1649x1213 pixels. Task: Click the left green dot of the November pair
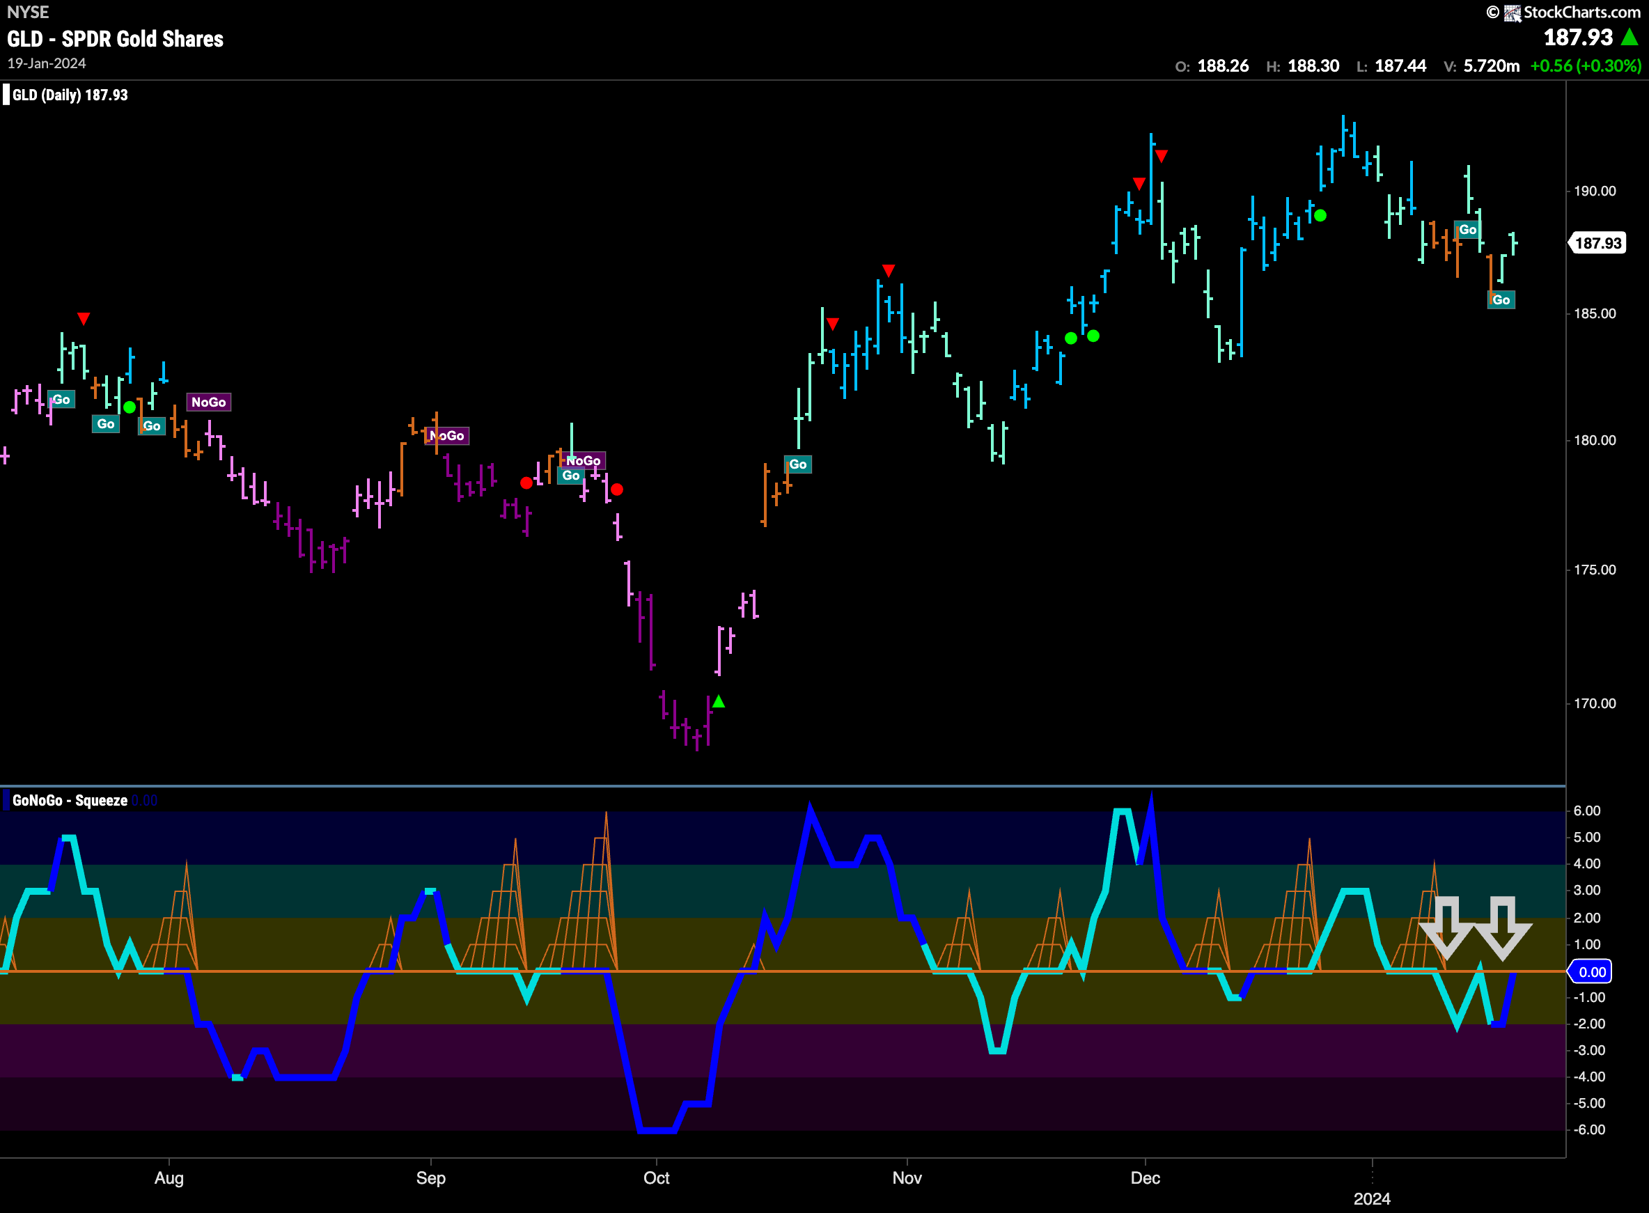click(1071, 338)
